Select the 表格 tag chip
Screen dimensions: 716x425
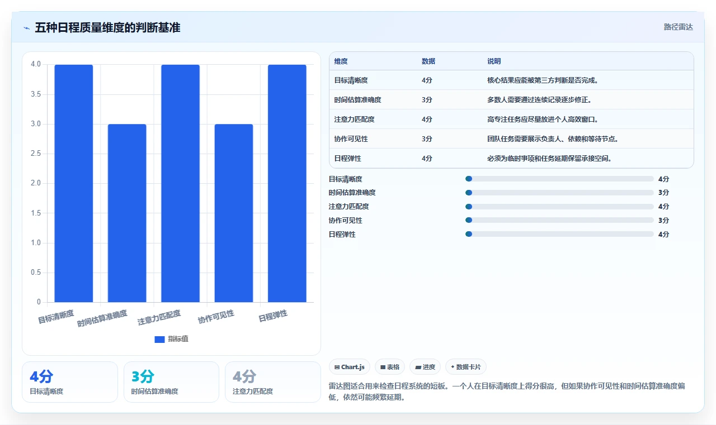point(390,367)
